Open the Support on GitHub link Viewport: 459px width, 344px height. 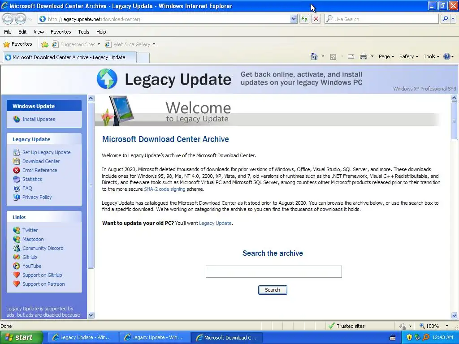tap(42, 275)
